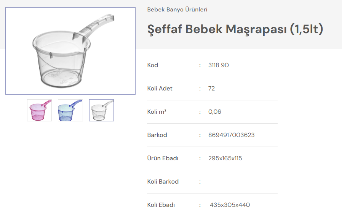The height and width of the screenshot is (221, 342).
Task: Click the barcode number 8694917003623
Action: pyautogui.click(x=232, y=135)
